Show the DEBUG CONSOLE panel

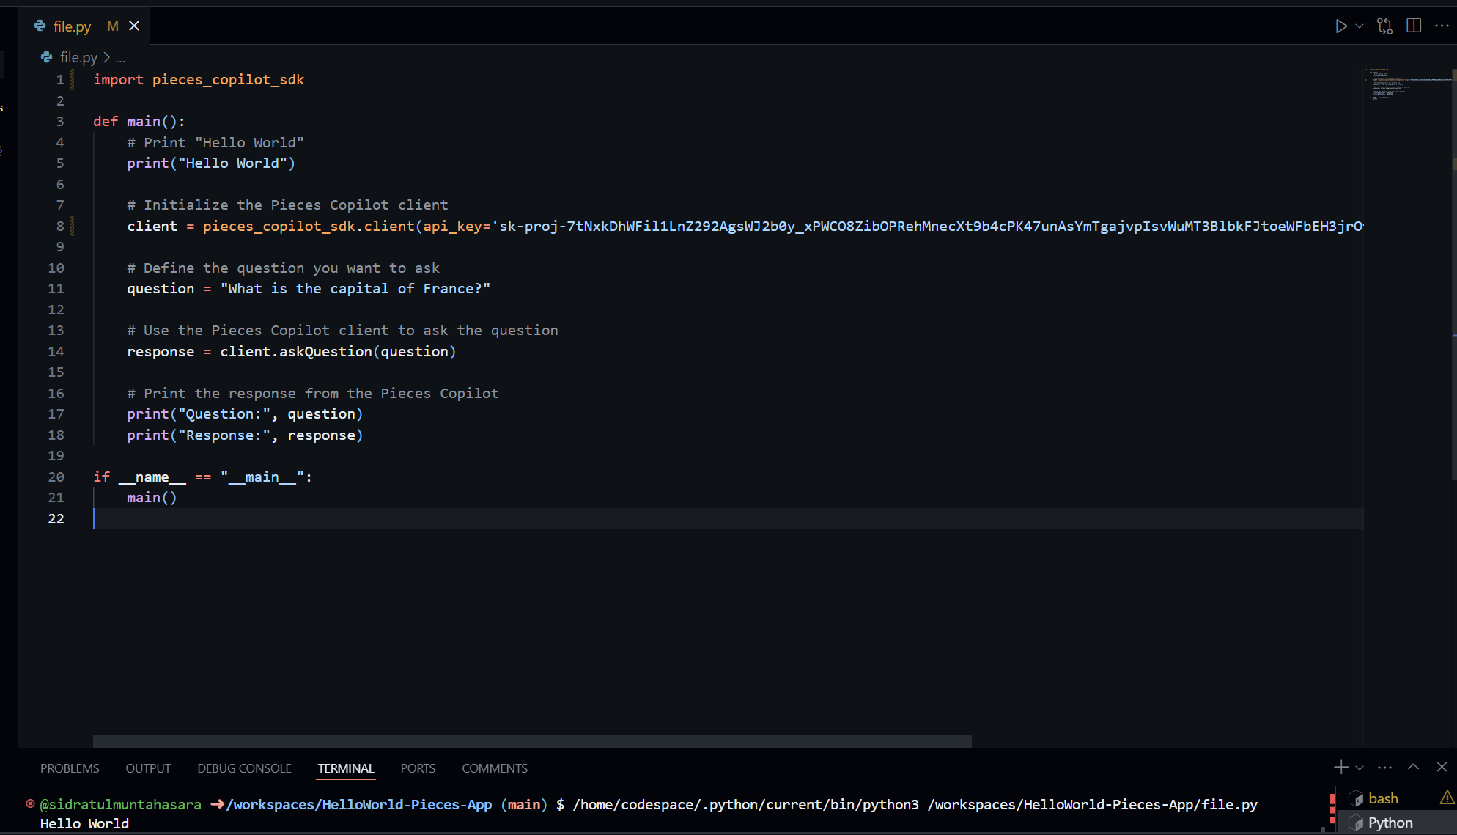[244, 768]
